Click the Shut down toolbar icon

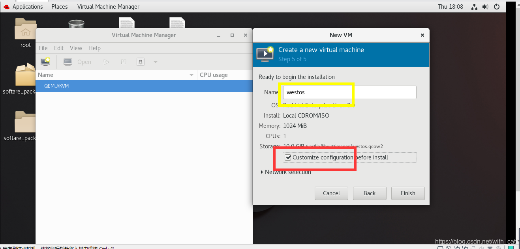pos(141,62)
